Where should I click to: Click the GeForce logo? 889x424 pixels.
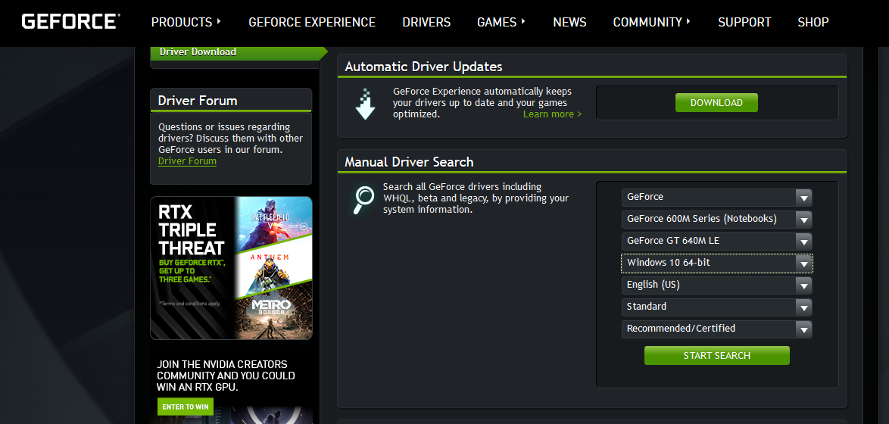[x=71, y=21]
